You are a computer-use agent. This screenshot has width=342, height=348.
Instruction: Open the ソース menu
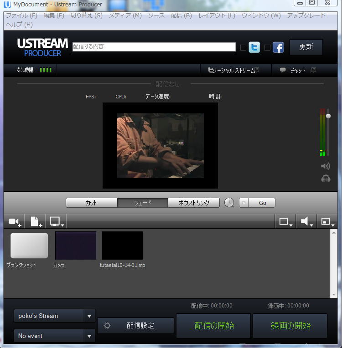click(156, 15)
